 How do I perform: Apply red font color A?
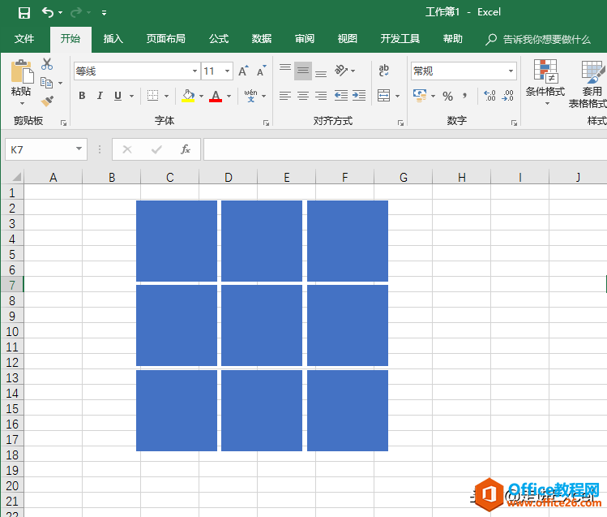click(x=216, y=95)
